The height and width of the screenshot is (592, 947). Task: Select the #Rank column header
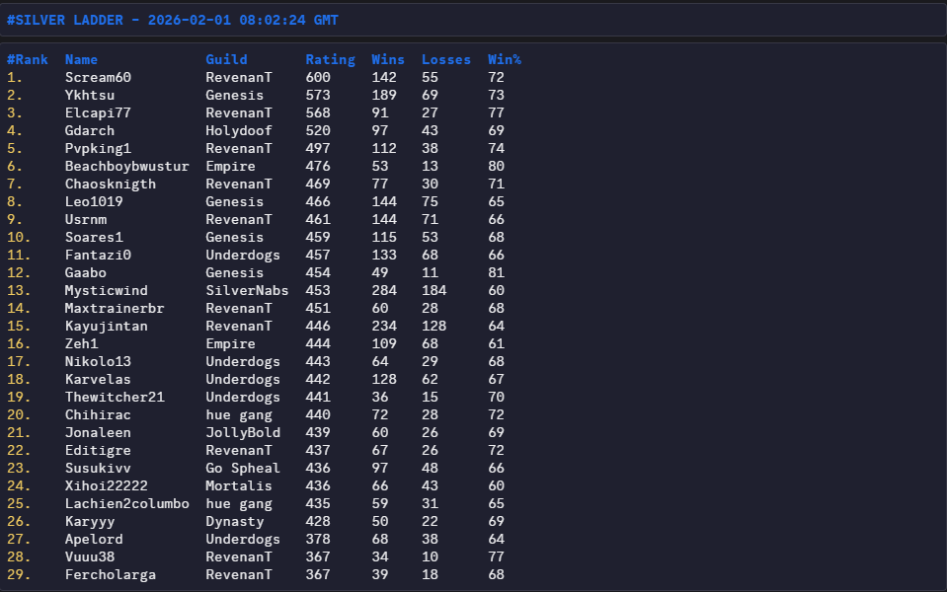pyautogui.click(x=27, y=59)
